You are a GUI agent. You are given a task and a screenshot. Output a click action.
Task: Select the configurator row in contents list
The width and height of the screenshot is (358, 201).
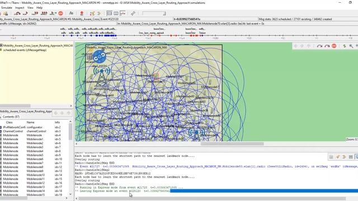[34, 127]
